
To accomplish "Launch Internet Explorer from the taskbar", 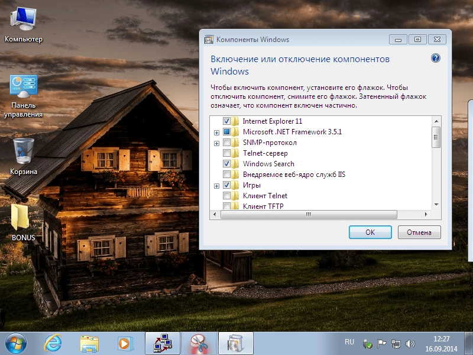I will 53,344.
